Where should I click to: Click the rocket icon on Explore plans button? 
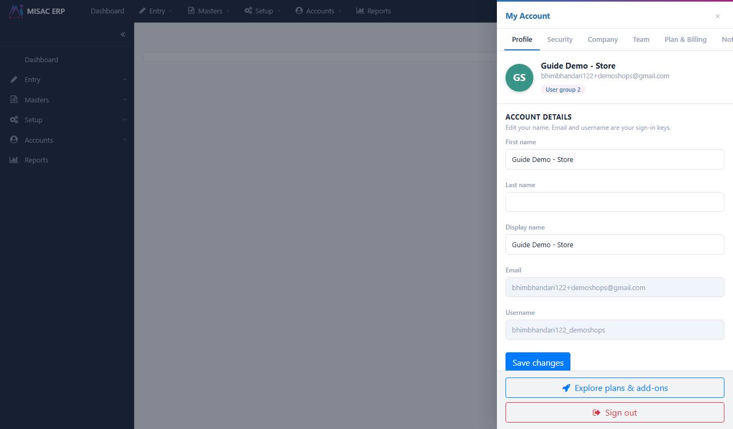point(566,388)
